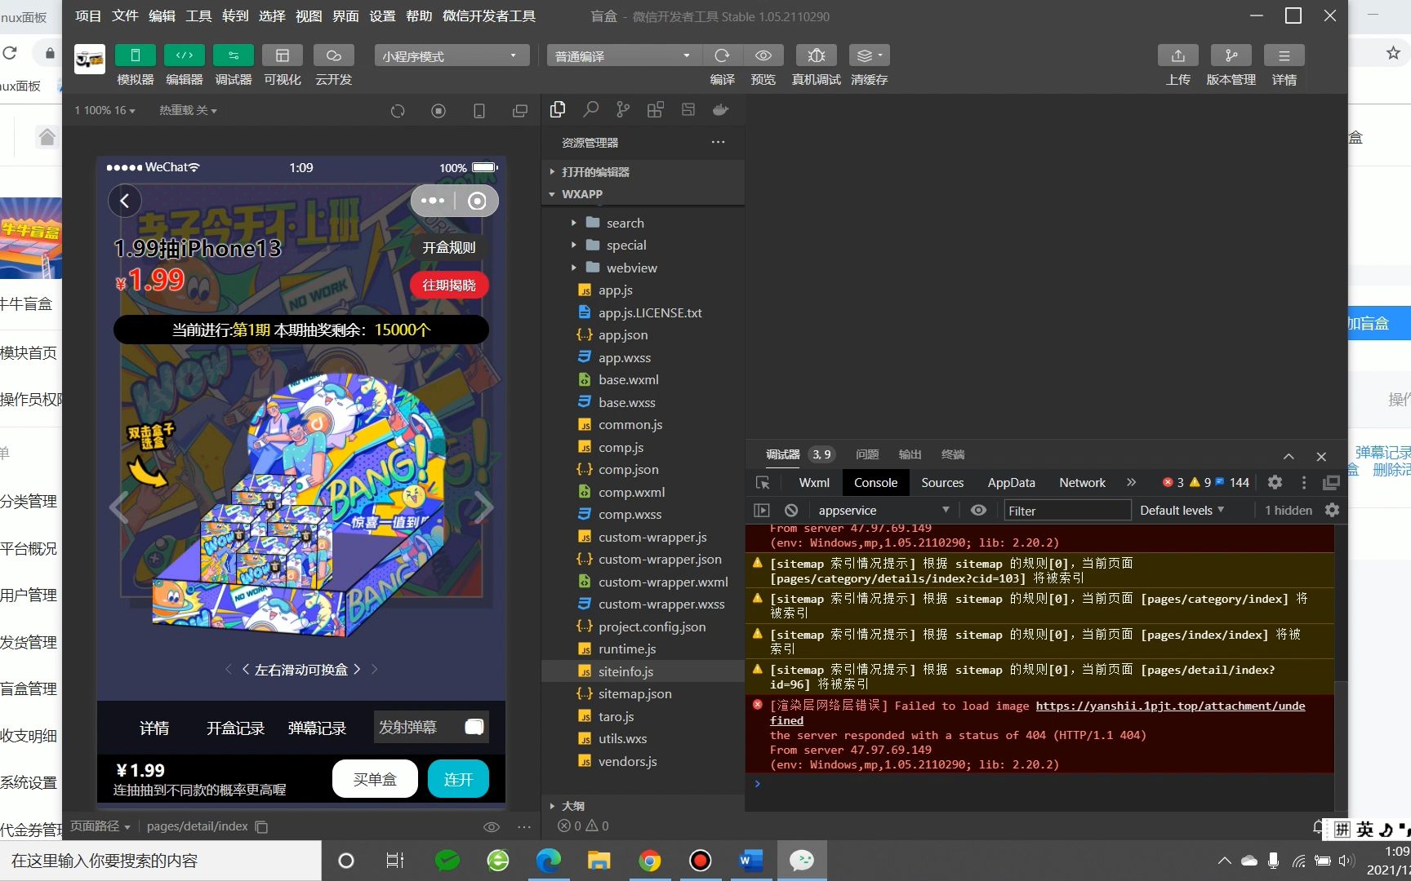
Task: Open the explorer files icon
Action: click(x=558, y=109)
